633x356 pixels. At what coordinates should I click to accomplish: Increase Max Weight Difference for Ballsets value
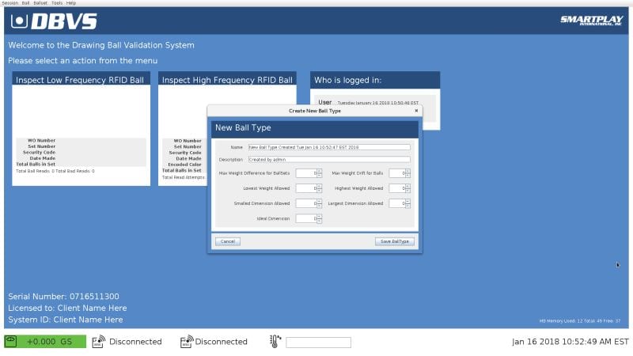pos(320,171)
